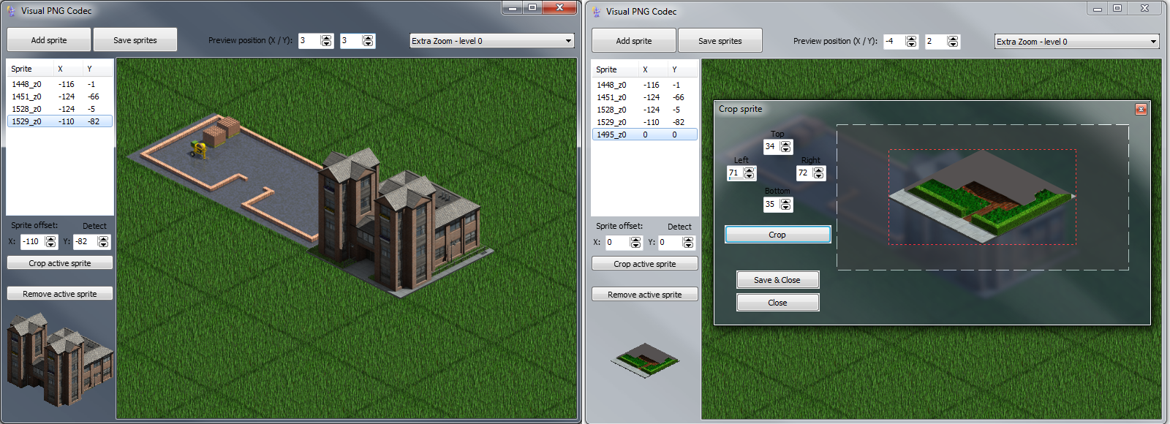Click the Right crop value field

[x=804, y=173]
